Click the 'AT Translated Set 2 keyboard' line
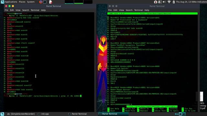Screen dimensions: 207x116 click(127, 20)
